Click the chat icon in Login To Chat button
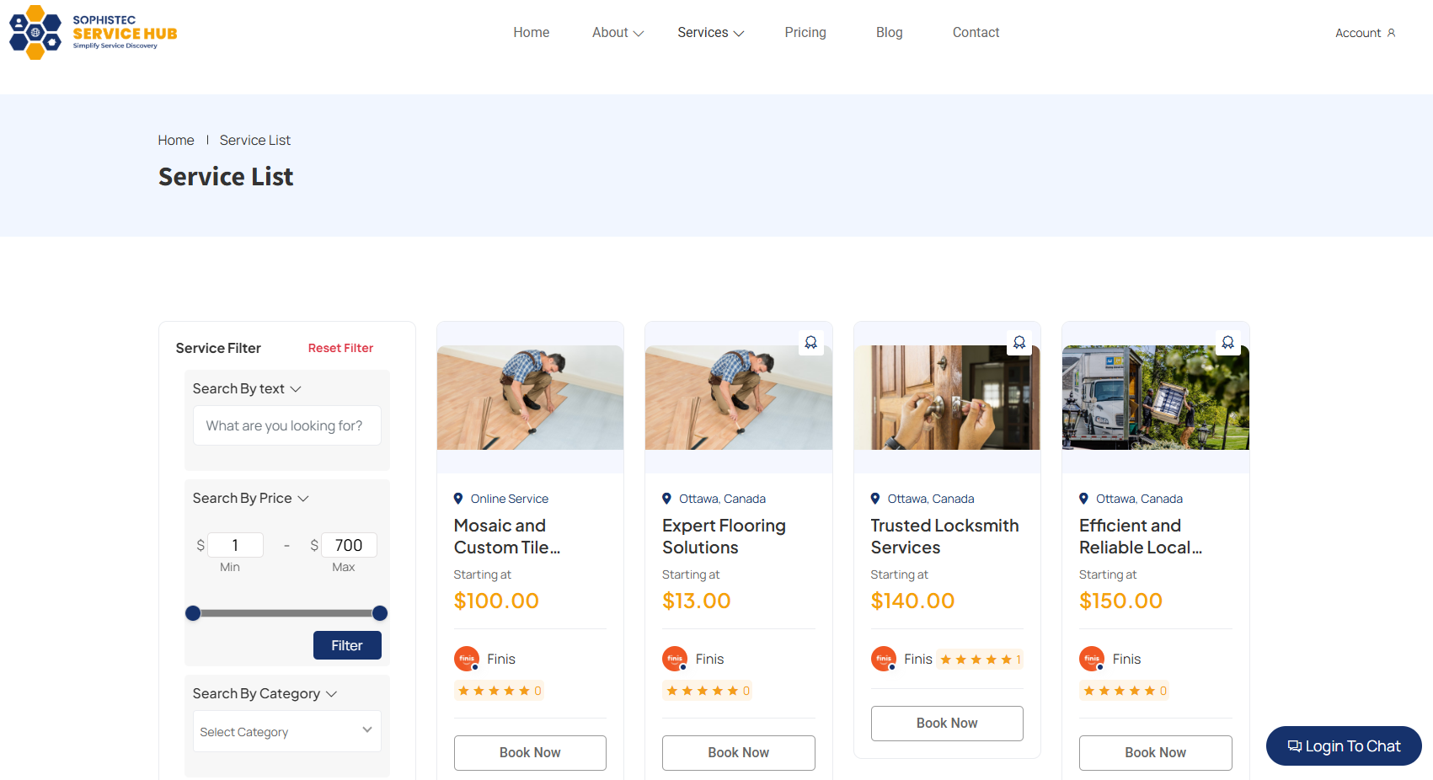The image size is (1433, 780). 1295,745
